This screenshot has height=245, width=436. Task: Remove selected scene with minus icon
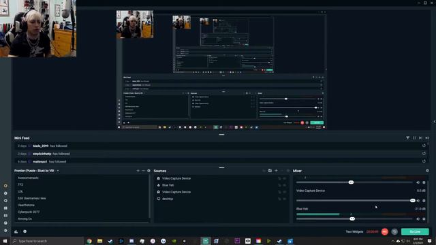[143, 171]
